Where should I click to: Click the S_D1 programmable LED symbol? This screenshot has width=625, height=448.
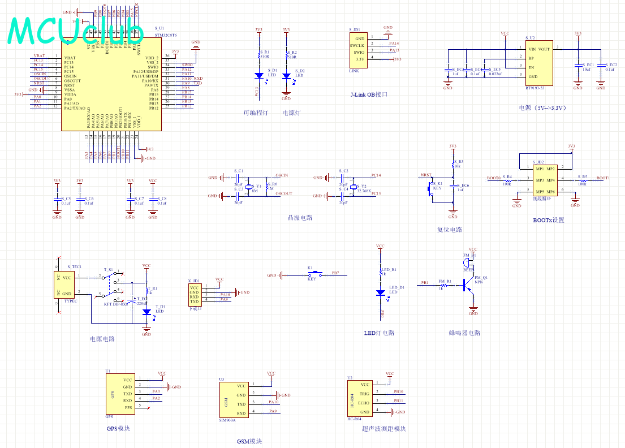pyautogui.click(x=259, y=75)
